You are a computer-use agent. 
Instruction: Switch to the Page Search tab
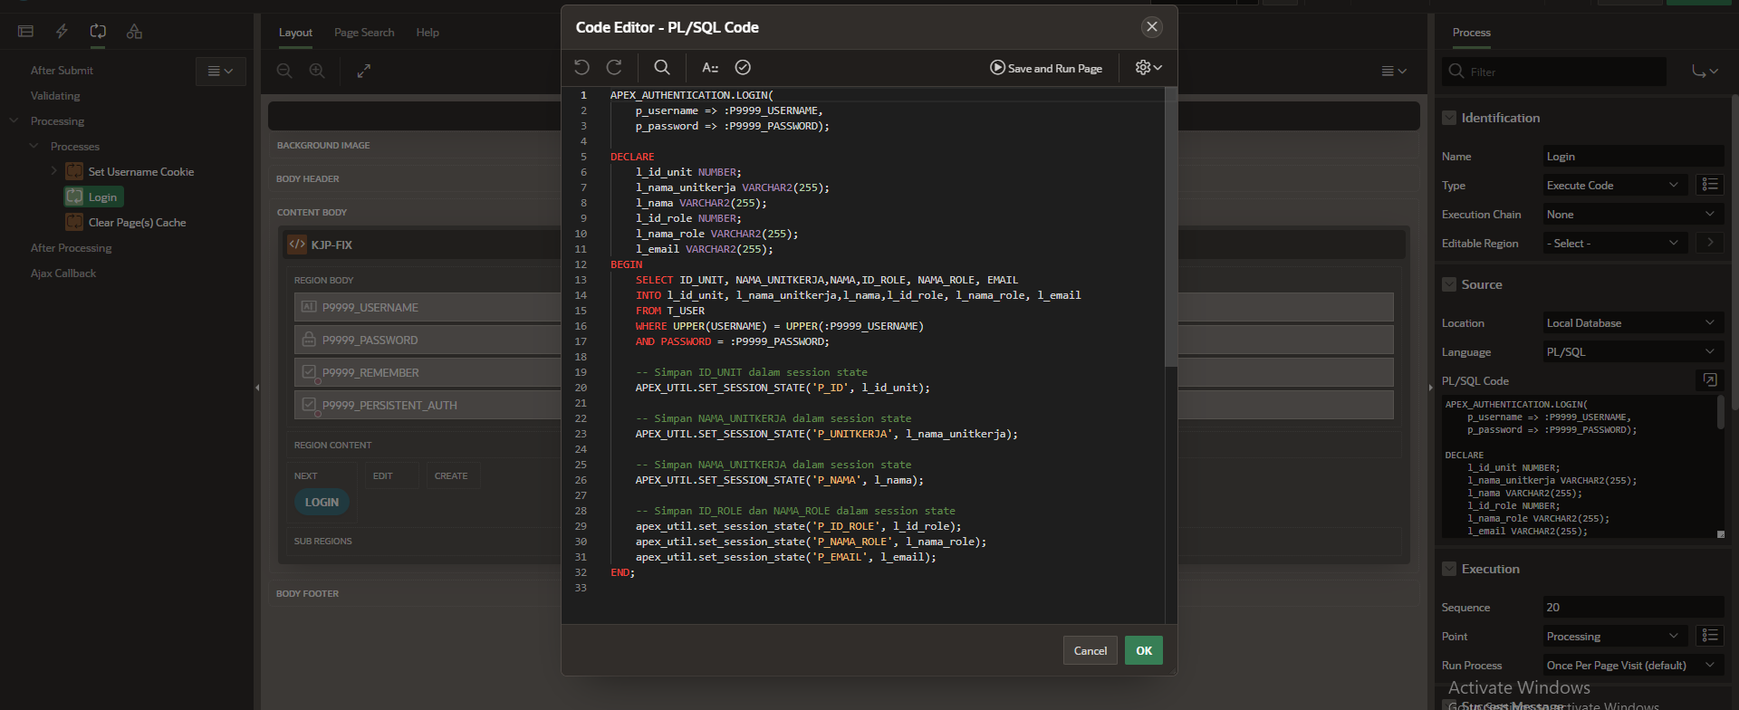(364, 33)
